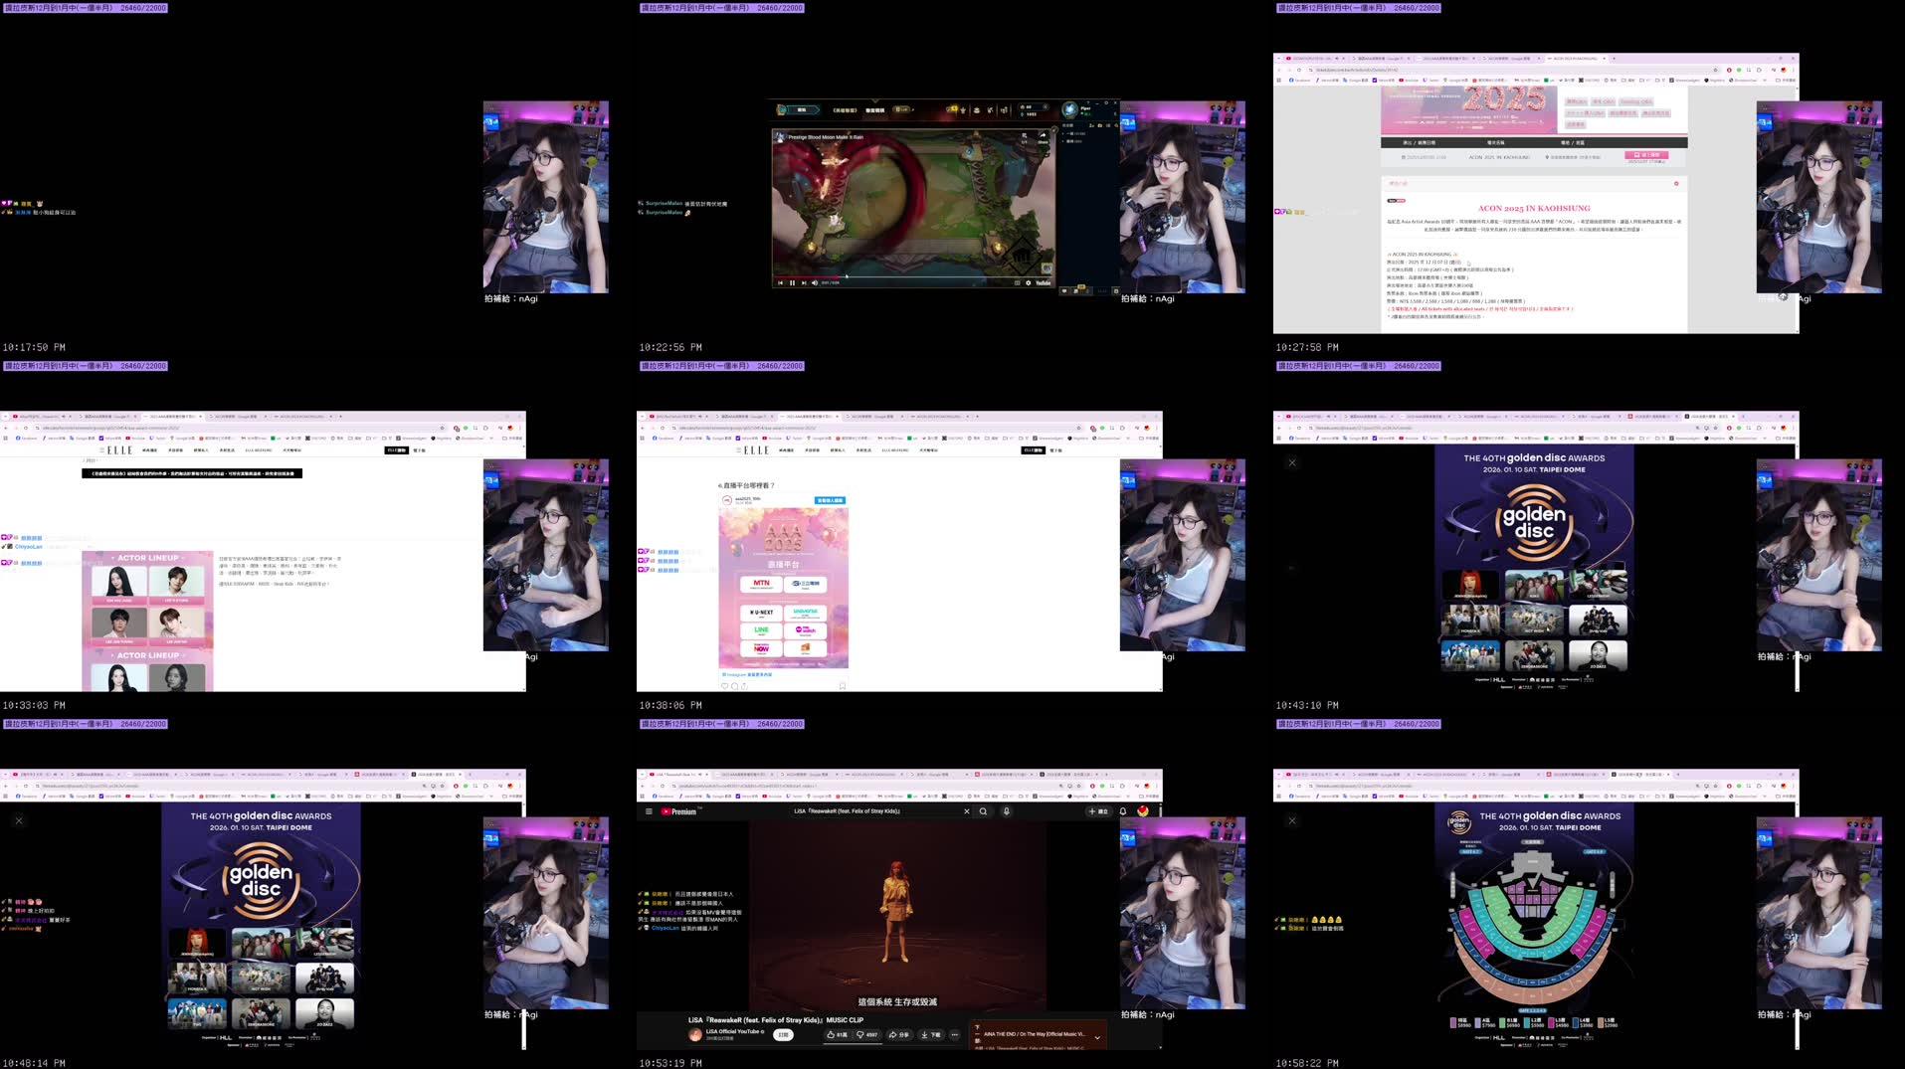Open the more actions menu under the video

[x=955, y=1035]
